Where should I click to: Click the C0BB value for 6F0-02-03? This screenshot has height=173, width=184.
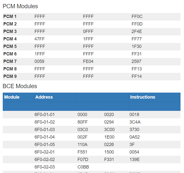pos(83,167)
